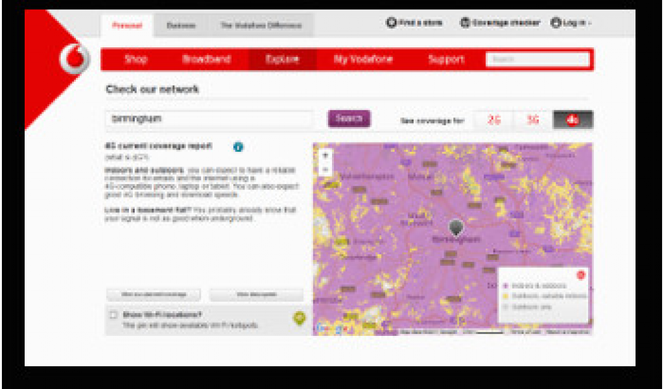
Task: Show 2G coverage
Action: (x=493, y=120)
